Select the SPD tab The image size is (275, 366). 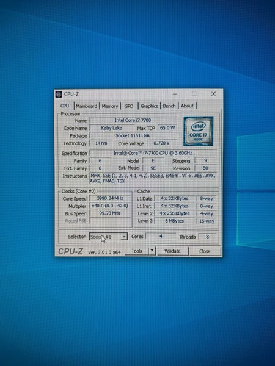coord(129,106)
